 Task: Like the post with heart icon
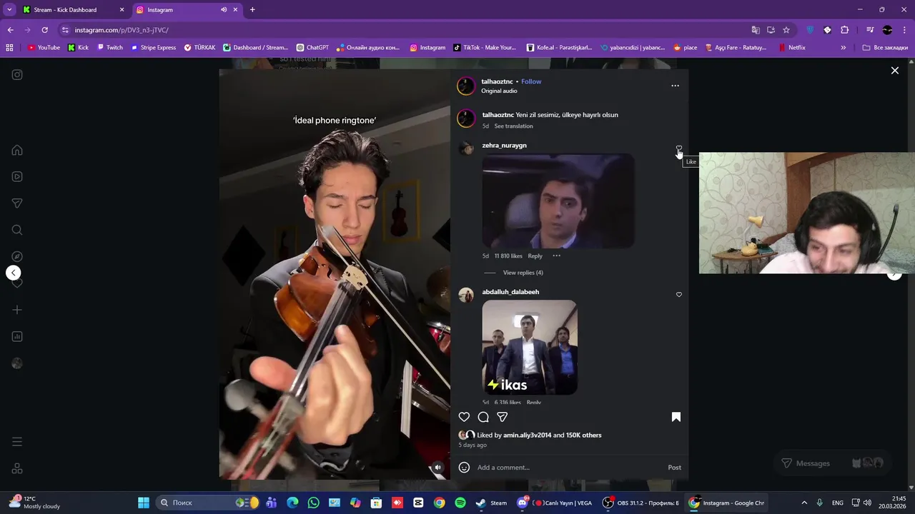pyautogui.click(x=464, y=417)
